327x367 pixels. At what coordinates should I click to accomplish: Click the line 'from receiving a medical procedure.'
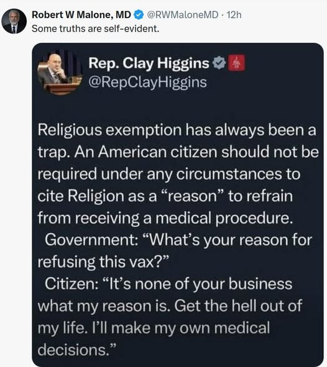165,218
